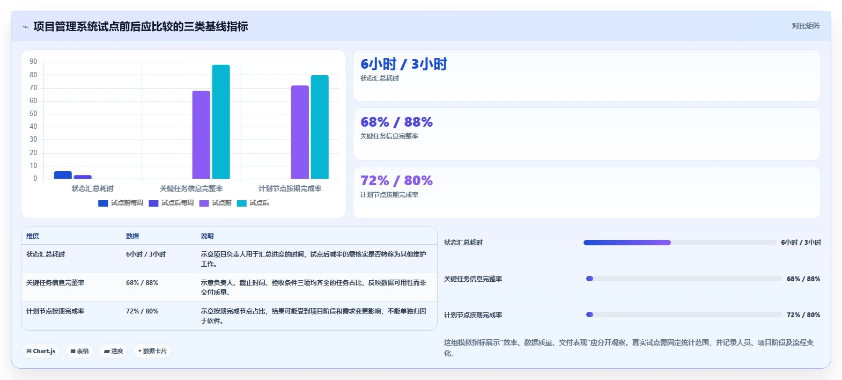
Task: Click the description starting 示意项目负责人
Action: (x=314, y=259)
